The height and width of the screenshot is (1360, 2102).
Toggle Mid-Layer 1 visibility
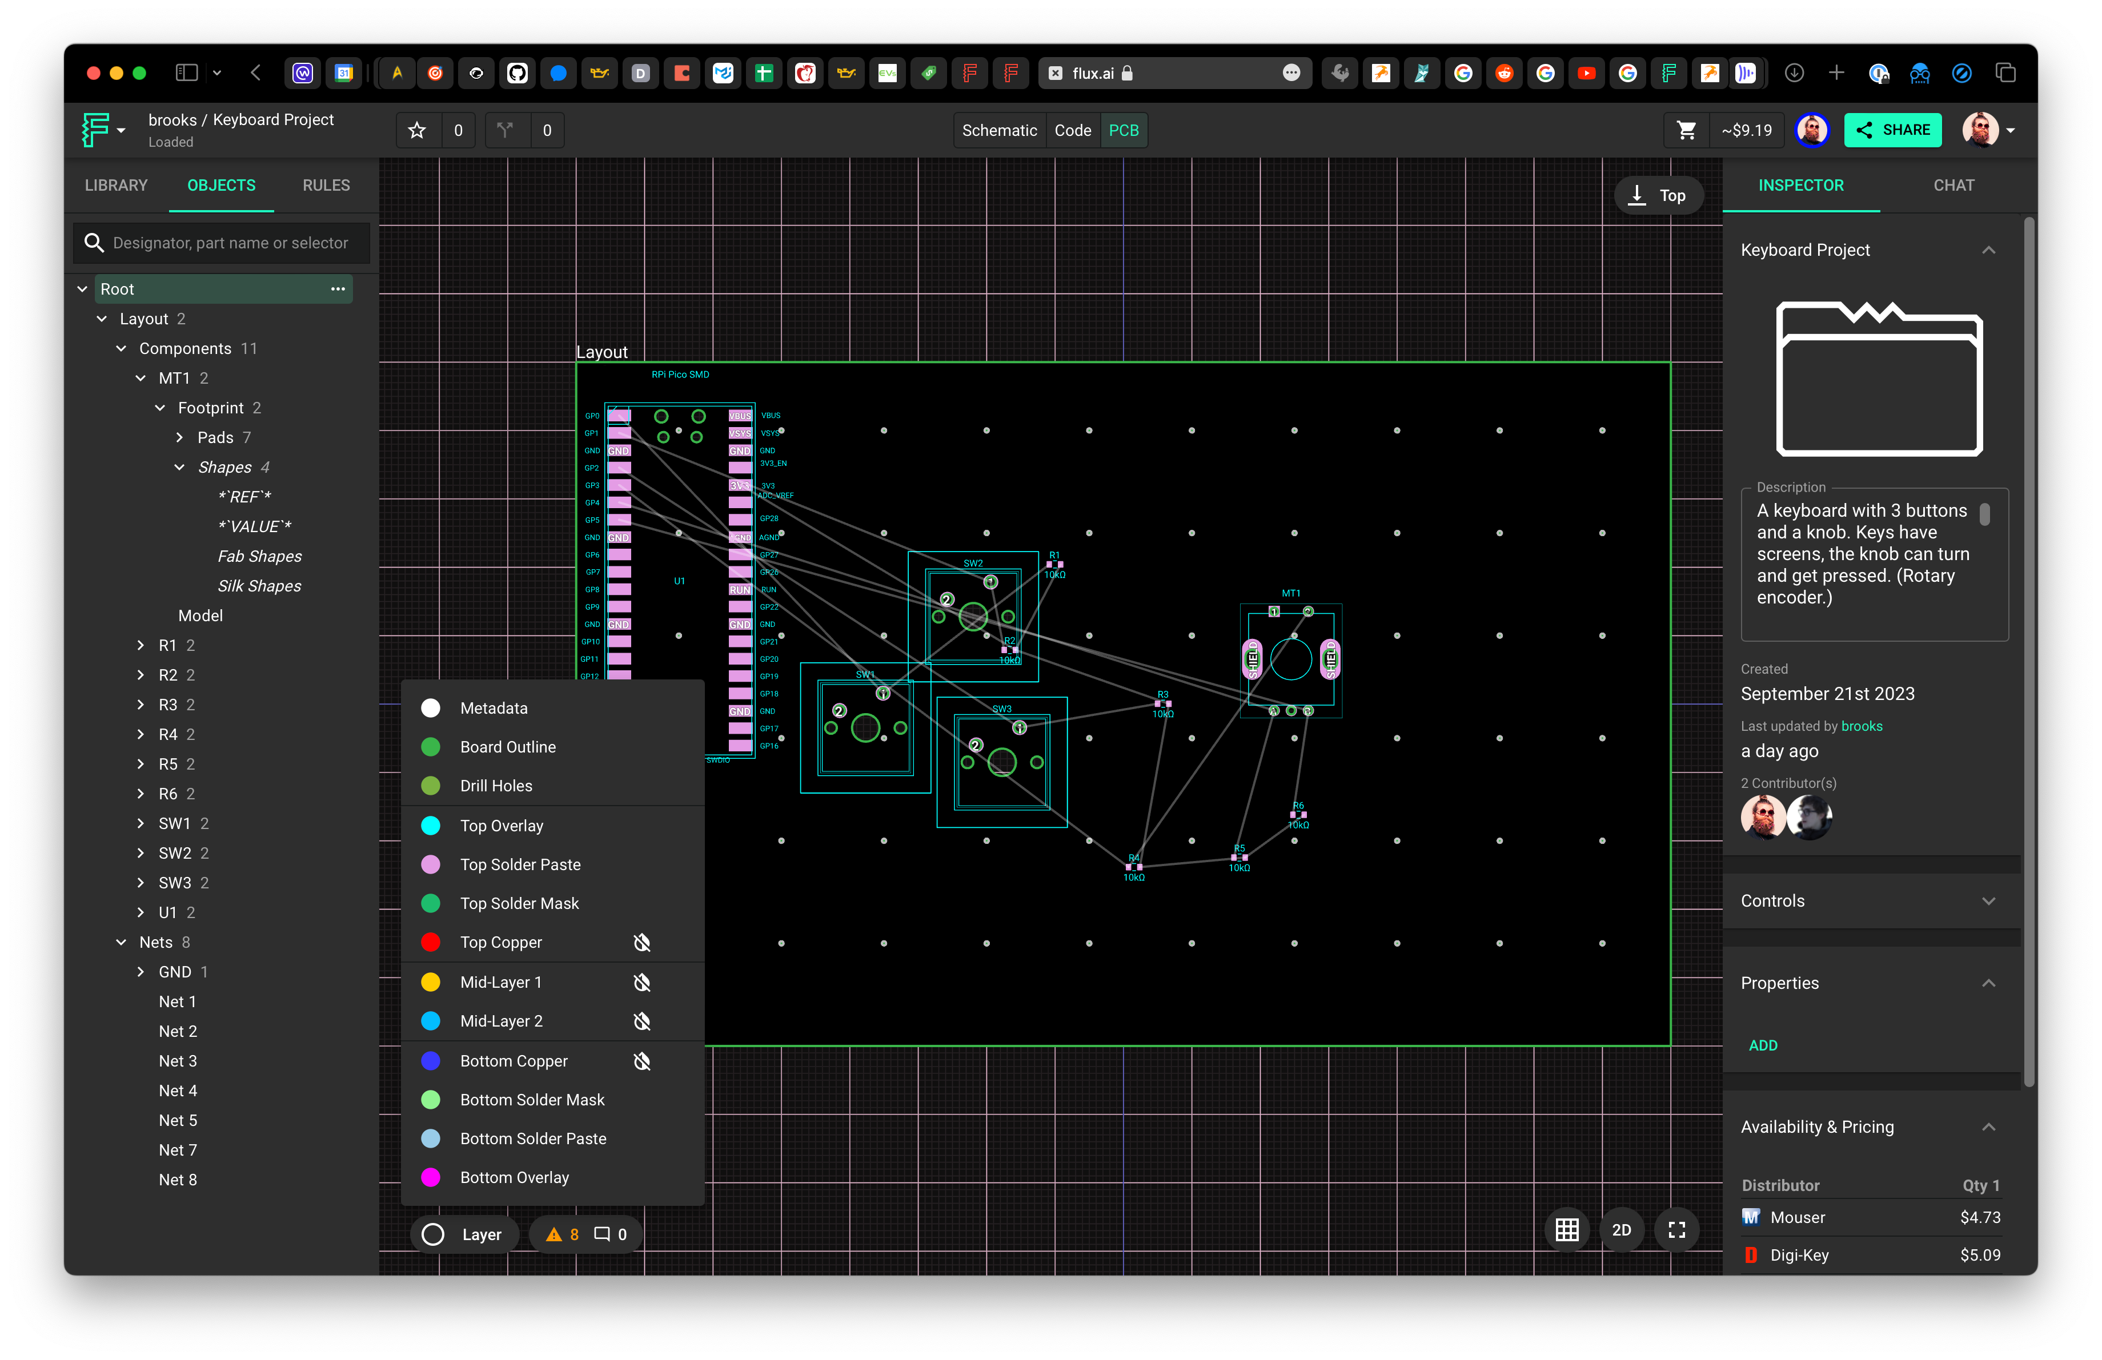642,981
